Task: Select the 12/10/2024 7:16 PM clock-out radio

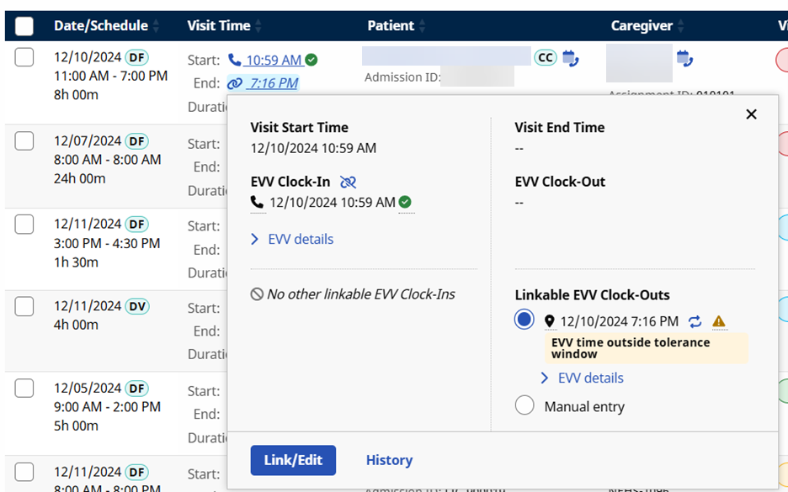Action: 524,320
